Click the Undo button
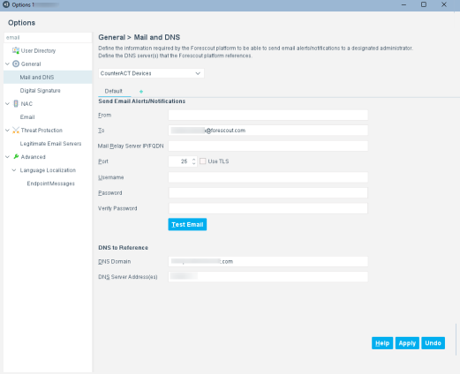The image size is (460, 374). [x=433, y=343]
